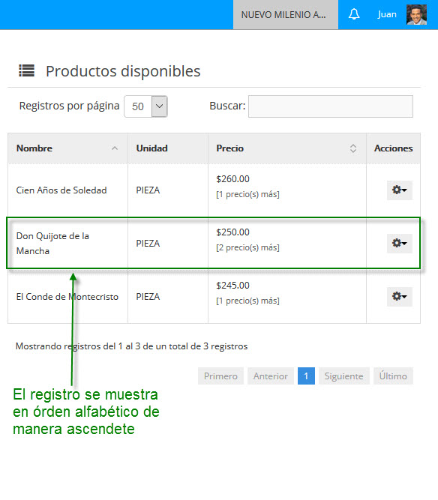The height and width of the screenshot is (500, 438).
Task: Open gear actions for Don Quijote de la Mancha
Action: (x=400, y=244)
